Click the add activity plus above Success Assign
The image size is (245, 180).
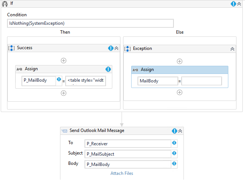(63, 60)
